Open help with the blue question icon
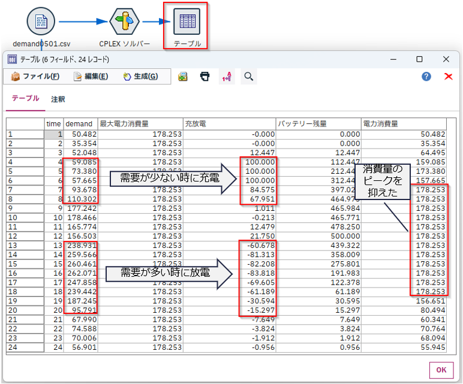This screenshot has width=463, height=384. (426, 77)
